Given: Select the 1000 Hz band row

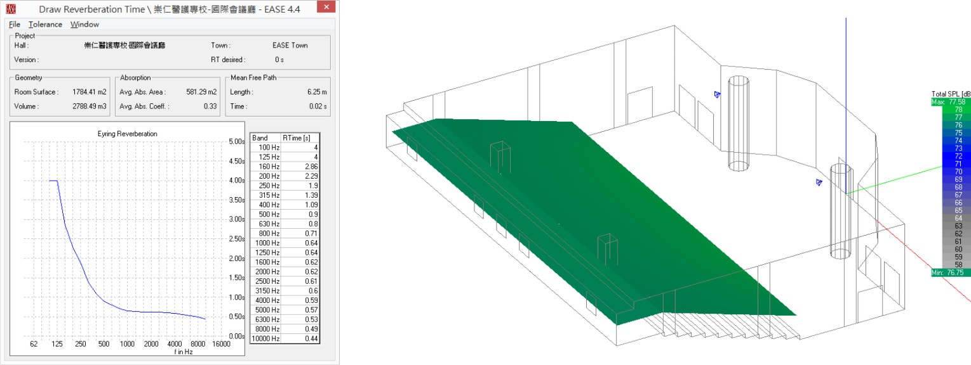Looking at the screenshot, I should coord(285,243).
